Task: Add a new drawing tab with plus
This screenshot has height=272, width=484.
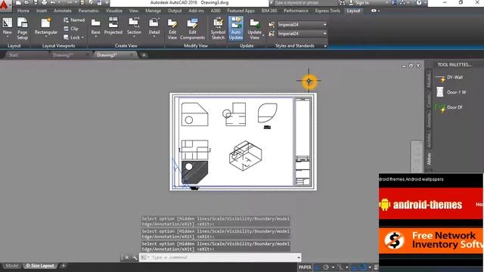Action: 144,55
